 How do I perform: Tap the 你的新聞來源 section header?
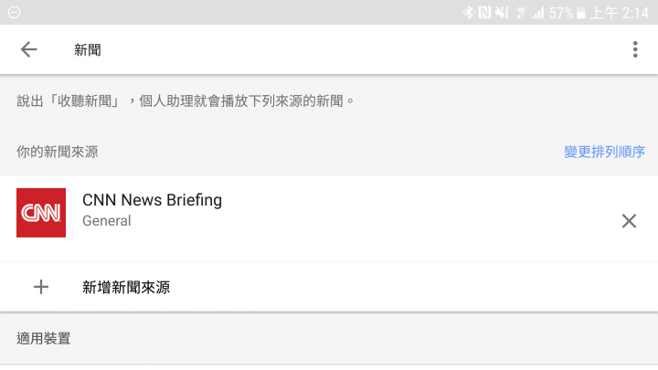point(57,152)
